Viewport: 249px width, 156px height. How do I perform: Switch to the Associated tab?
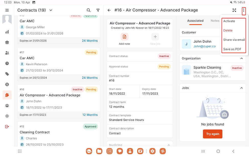coord(195,21)
